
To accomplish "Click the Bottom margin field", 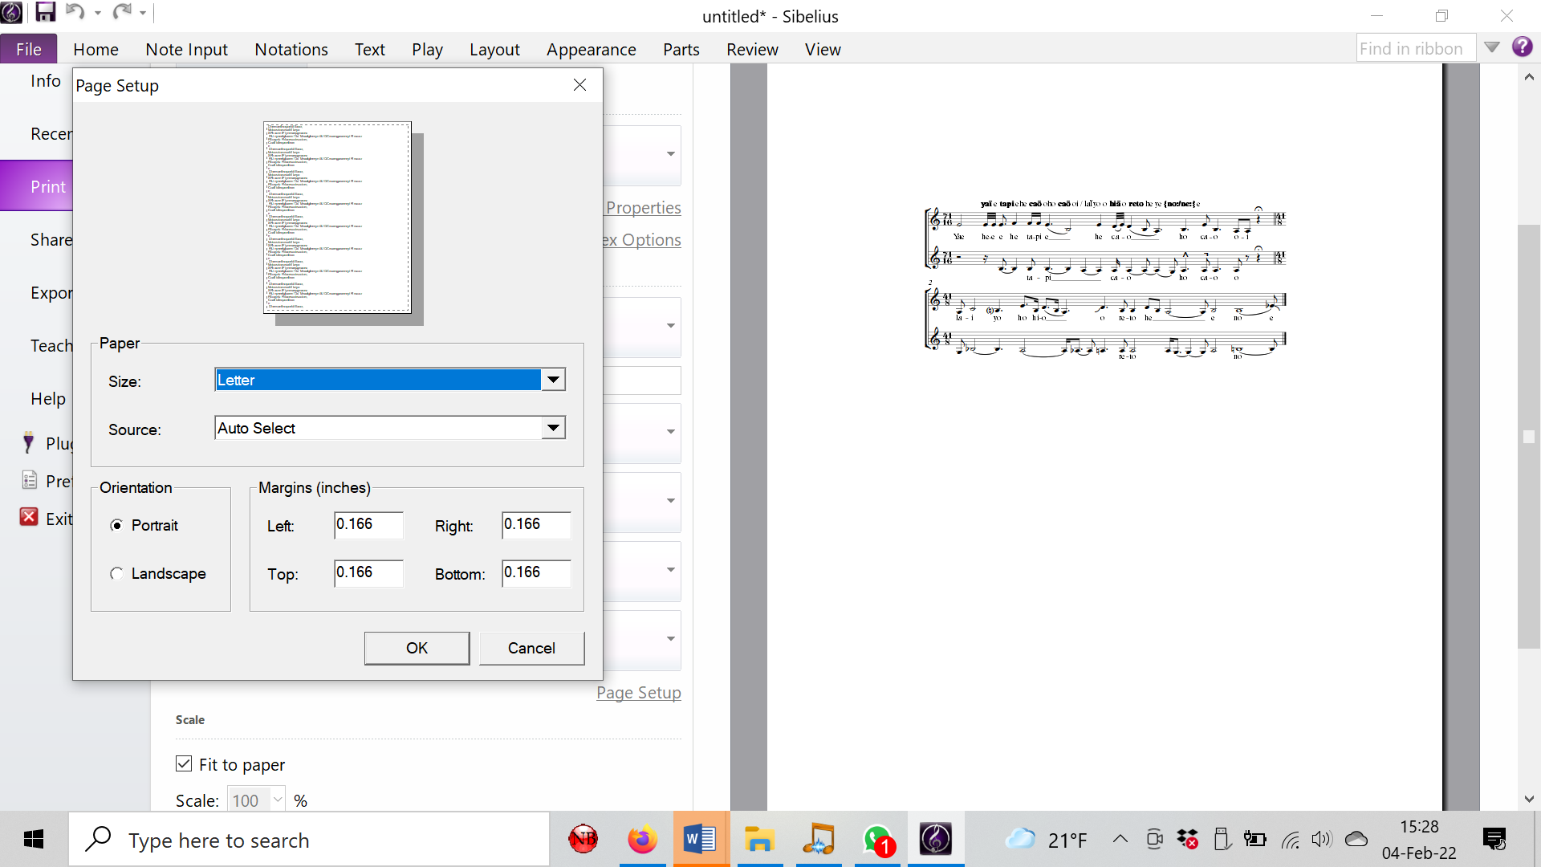I will tap(536, 572).
